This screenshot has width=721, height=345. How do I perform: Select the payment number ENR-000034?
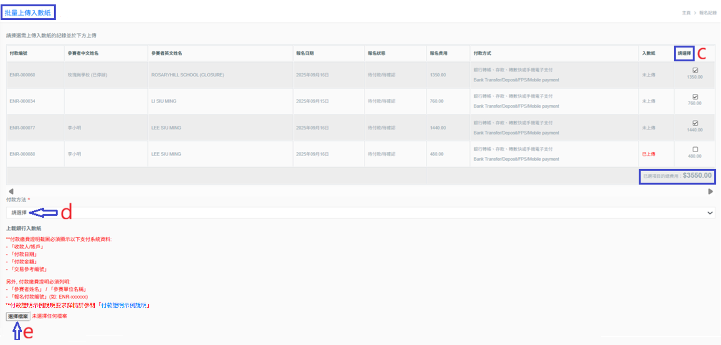[23, 101]
